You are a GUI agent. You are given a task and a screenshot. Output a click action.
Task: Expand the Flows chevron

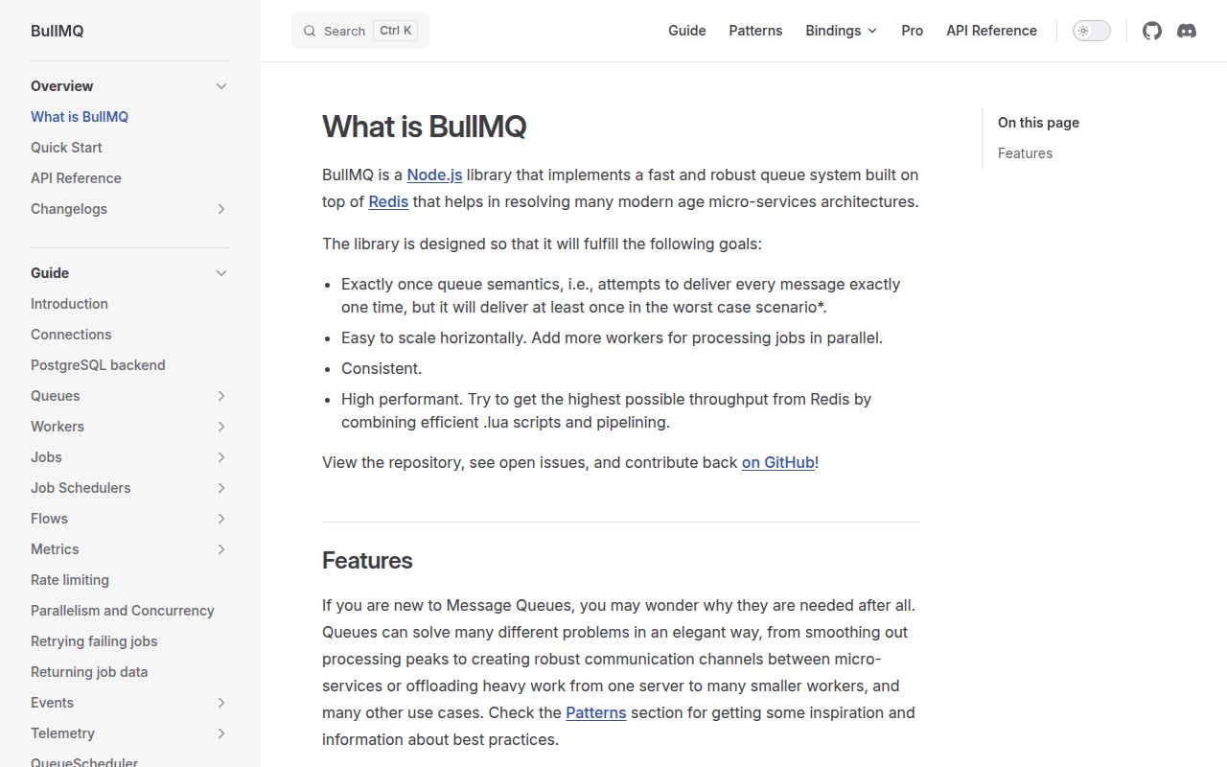[221, 519]
